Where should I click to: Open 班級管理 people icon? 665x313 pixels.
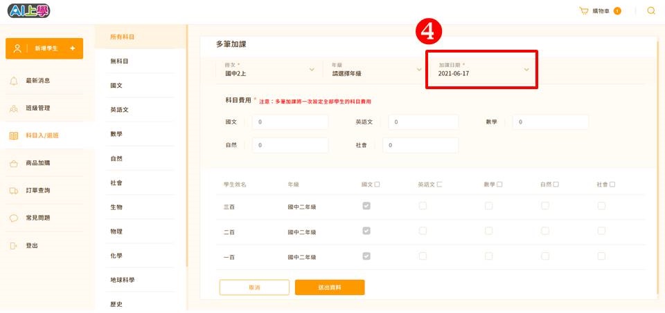[14, 108]
